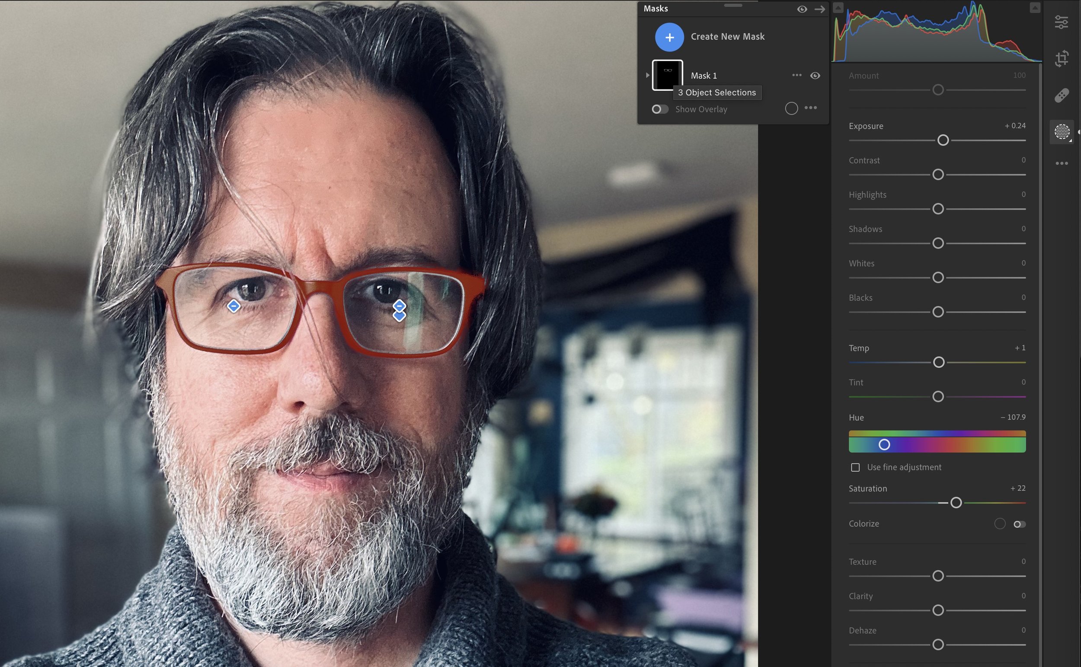1081x667 pixels.
Task: Click the Hue color bar handle
Action: click(884, 445)
